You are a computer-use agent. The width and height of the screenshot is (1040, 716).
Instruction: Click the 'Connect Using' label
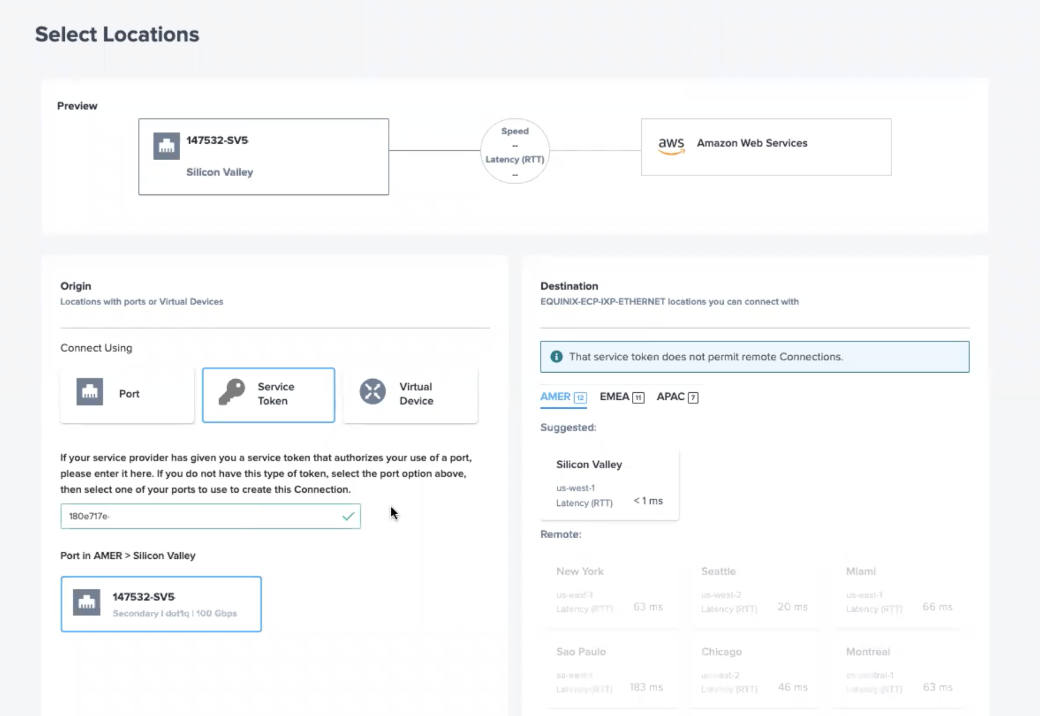[96, 348]
